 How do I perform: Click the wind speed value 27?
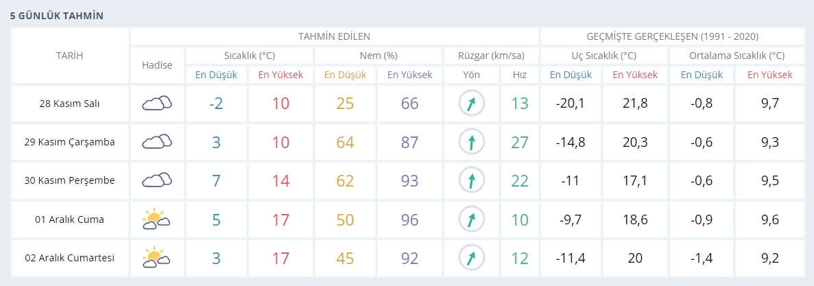click(518, 142)
